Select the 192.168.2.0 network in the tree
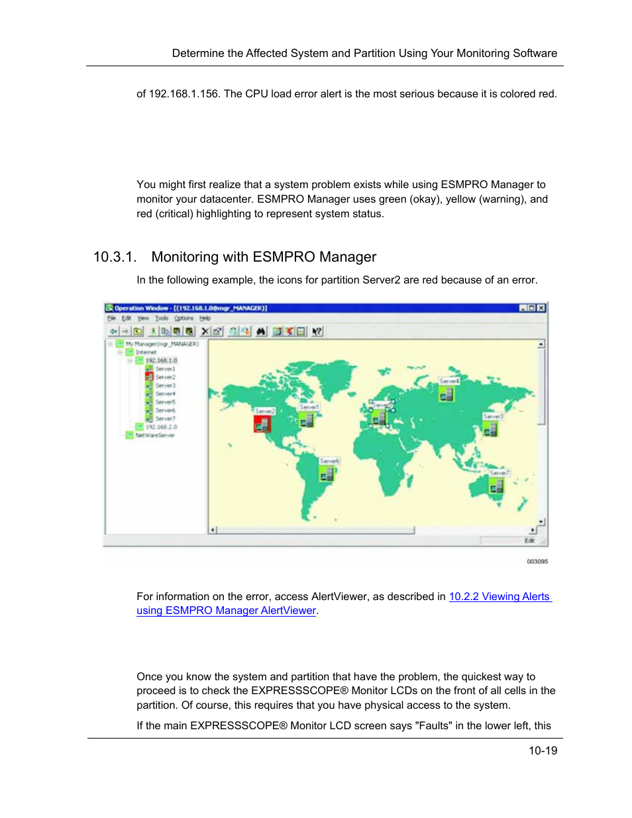This screenshot has width=632, height=818. (x=161, y=427)
